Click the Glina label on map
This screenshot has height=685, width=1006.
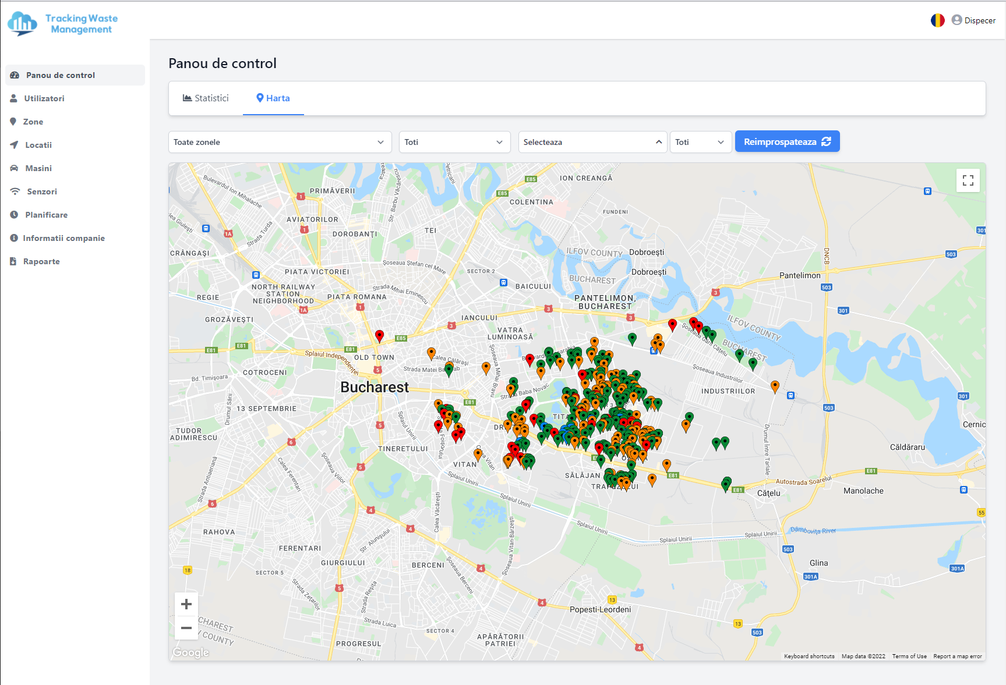[818, 563]
